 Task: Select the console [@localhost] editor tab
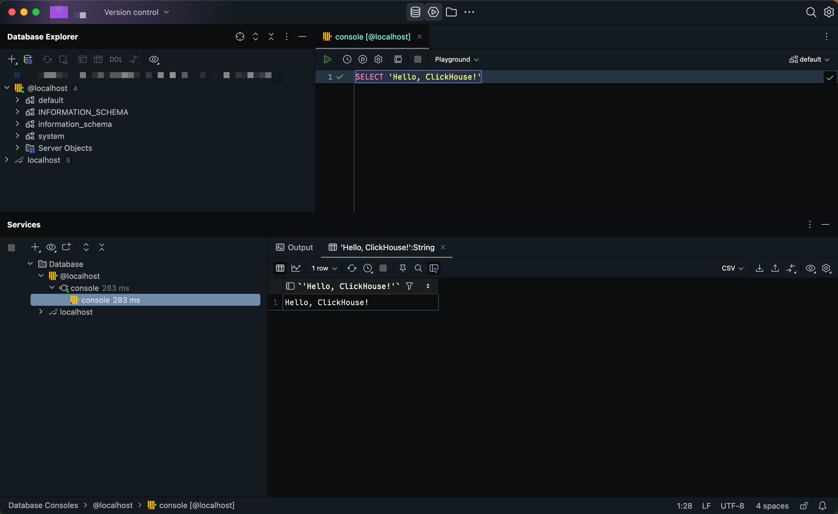coord(372,37)
